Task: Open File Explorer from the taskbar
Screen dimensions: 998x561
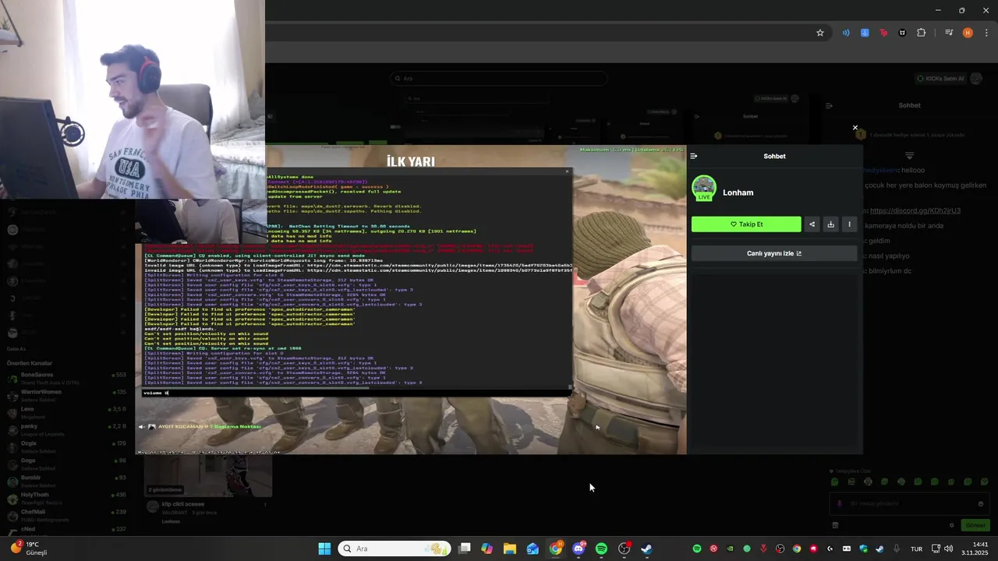Action: click(510, 549)
